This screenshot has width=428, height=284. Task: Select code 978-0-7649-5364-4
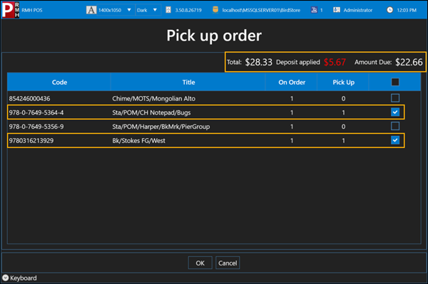point(36,112)
